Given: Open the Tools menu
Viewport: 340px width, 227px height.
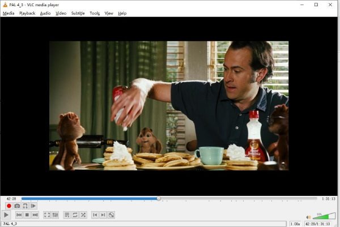Looking at the screenshot, I should tap(95, 13).
